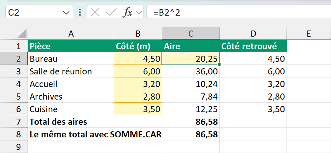Click the Aire cell showing 36,00
This screenshot has height=153, width=331.
pyautogui.click(x=191, y=71)
